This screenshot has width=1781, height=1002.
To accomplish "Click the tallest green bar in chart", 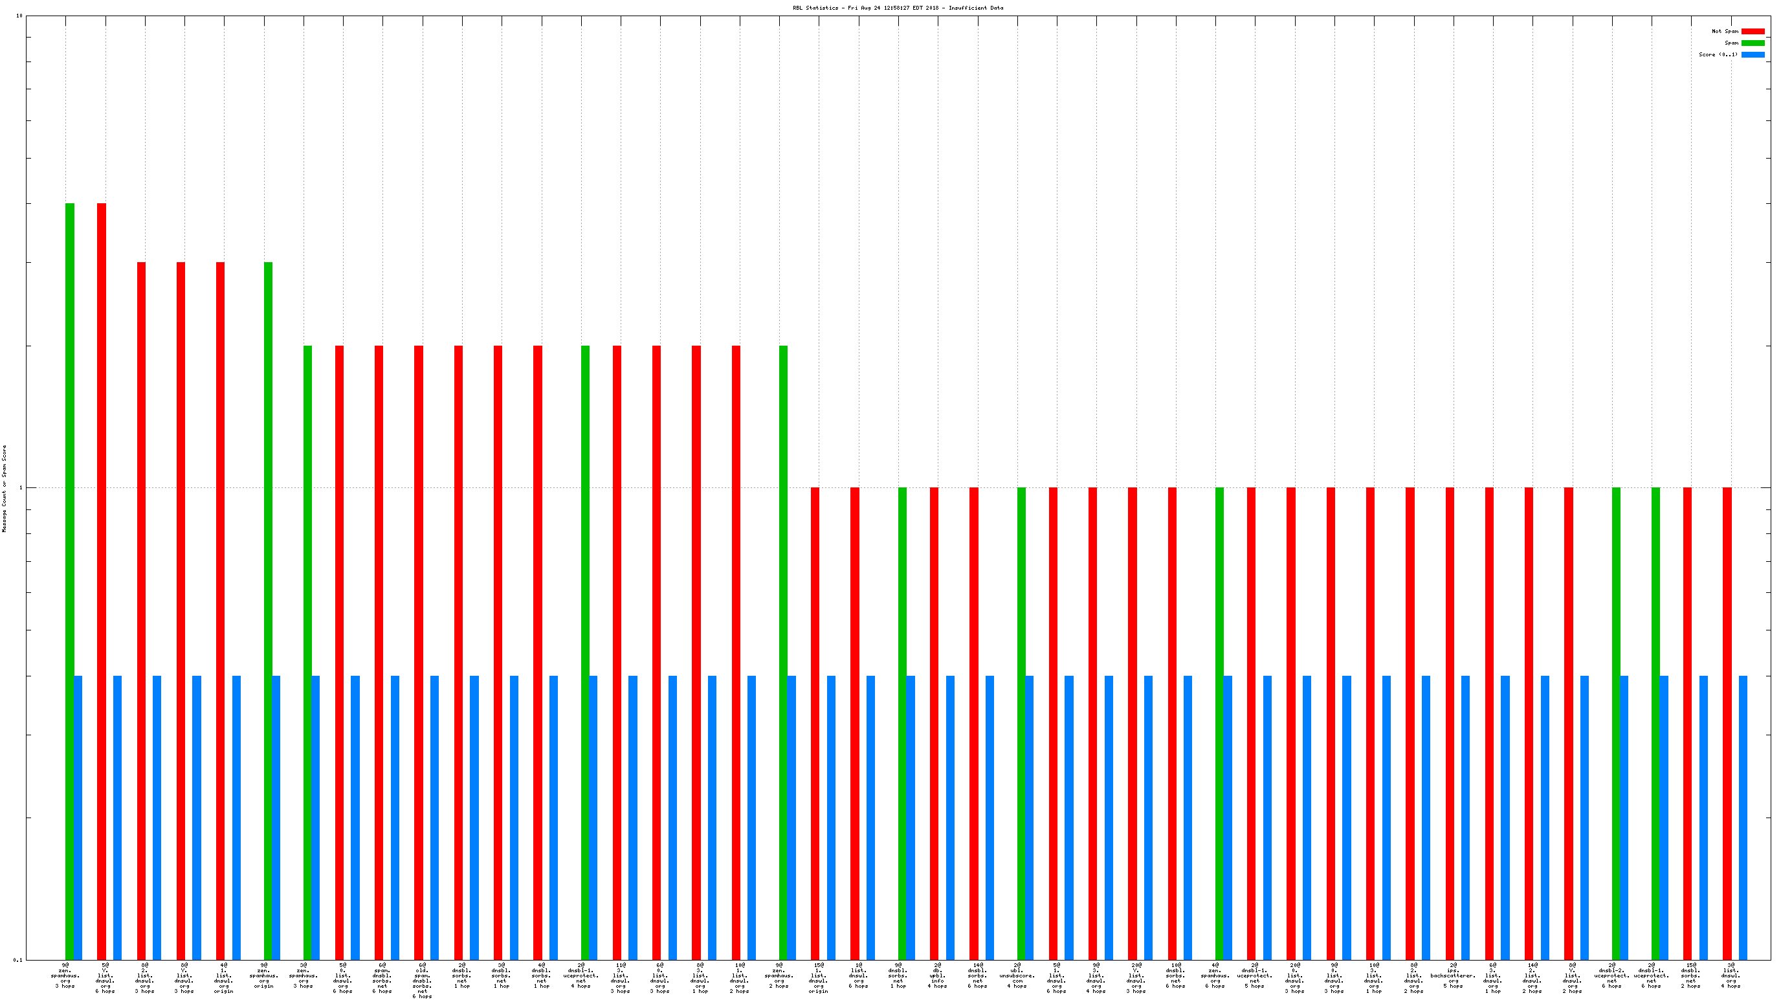I will [70, 581].
